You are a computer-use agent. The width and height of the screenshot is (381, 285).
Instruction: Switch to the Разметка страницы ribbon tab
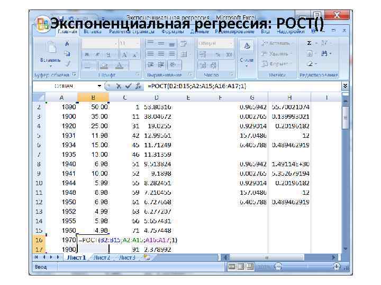(131, 32)
